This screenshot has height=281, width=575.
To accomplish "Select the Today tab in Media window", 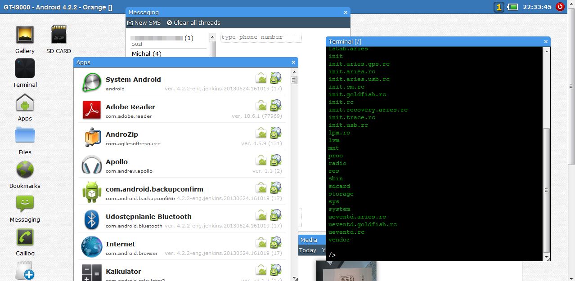I will [x=308, y=250].
